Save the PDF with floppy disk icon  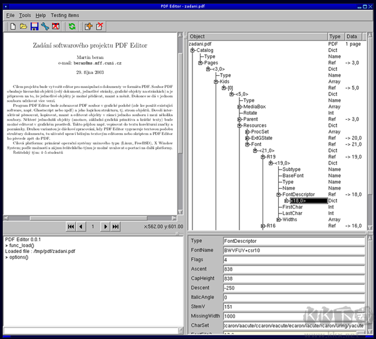pyautogui.click(x=34, y=26)
